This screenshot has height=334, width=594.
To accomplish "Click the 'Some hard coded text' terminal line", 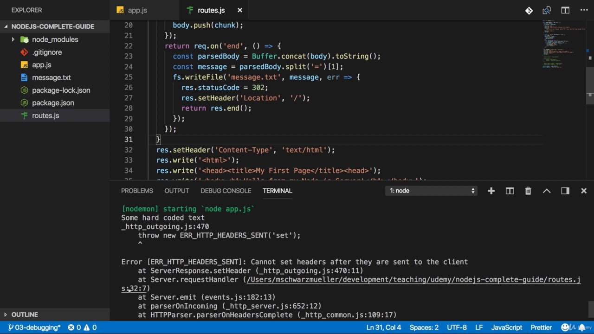I will [x=163, y=218].
